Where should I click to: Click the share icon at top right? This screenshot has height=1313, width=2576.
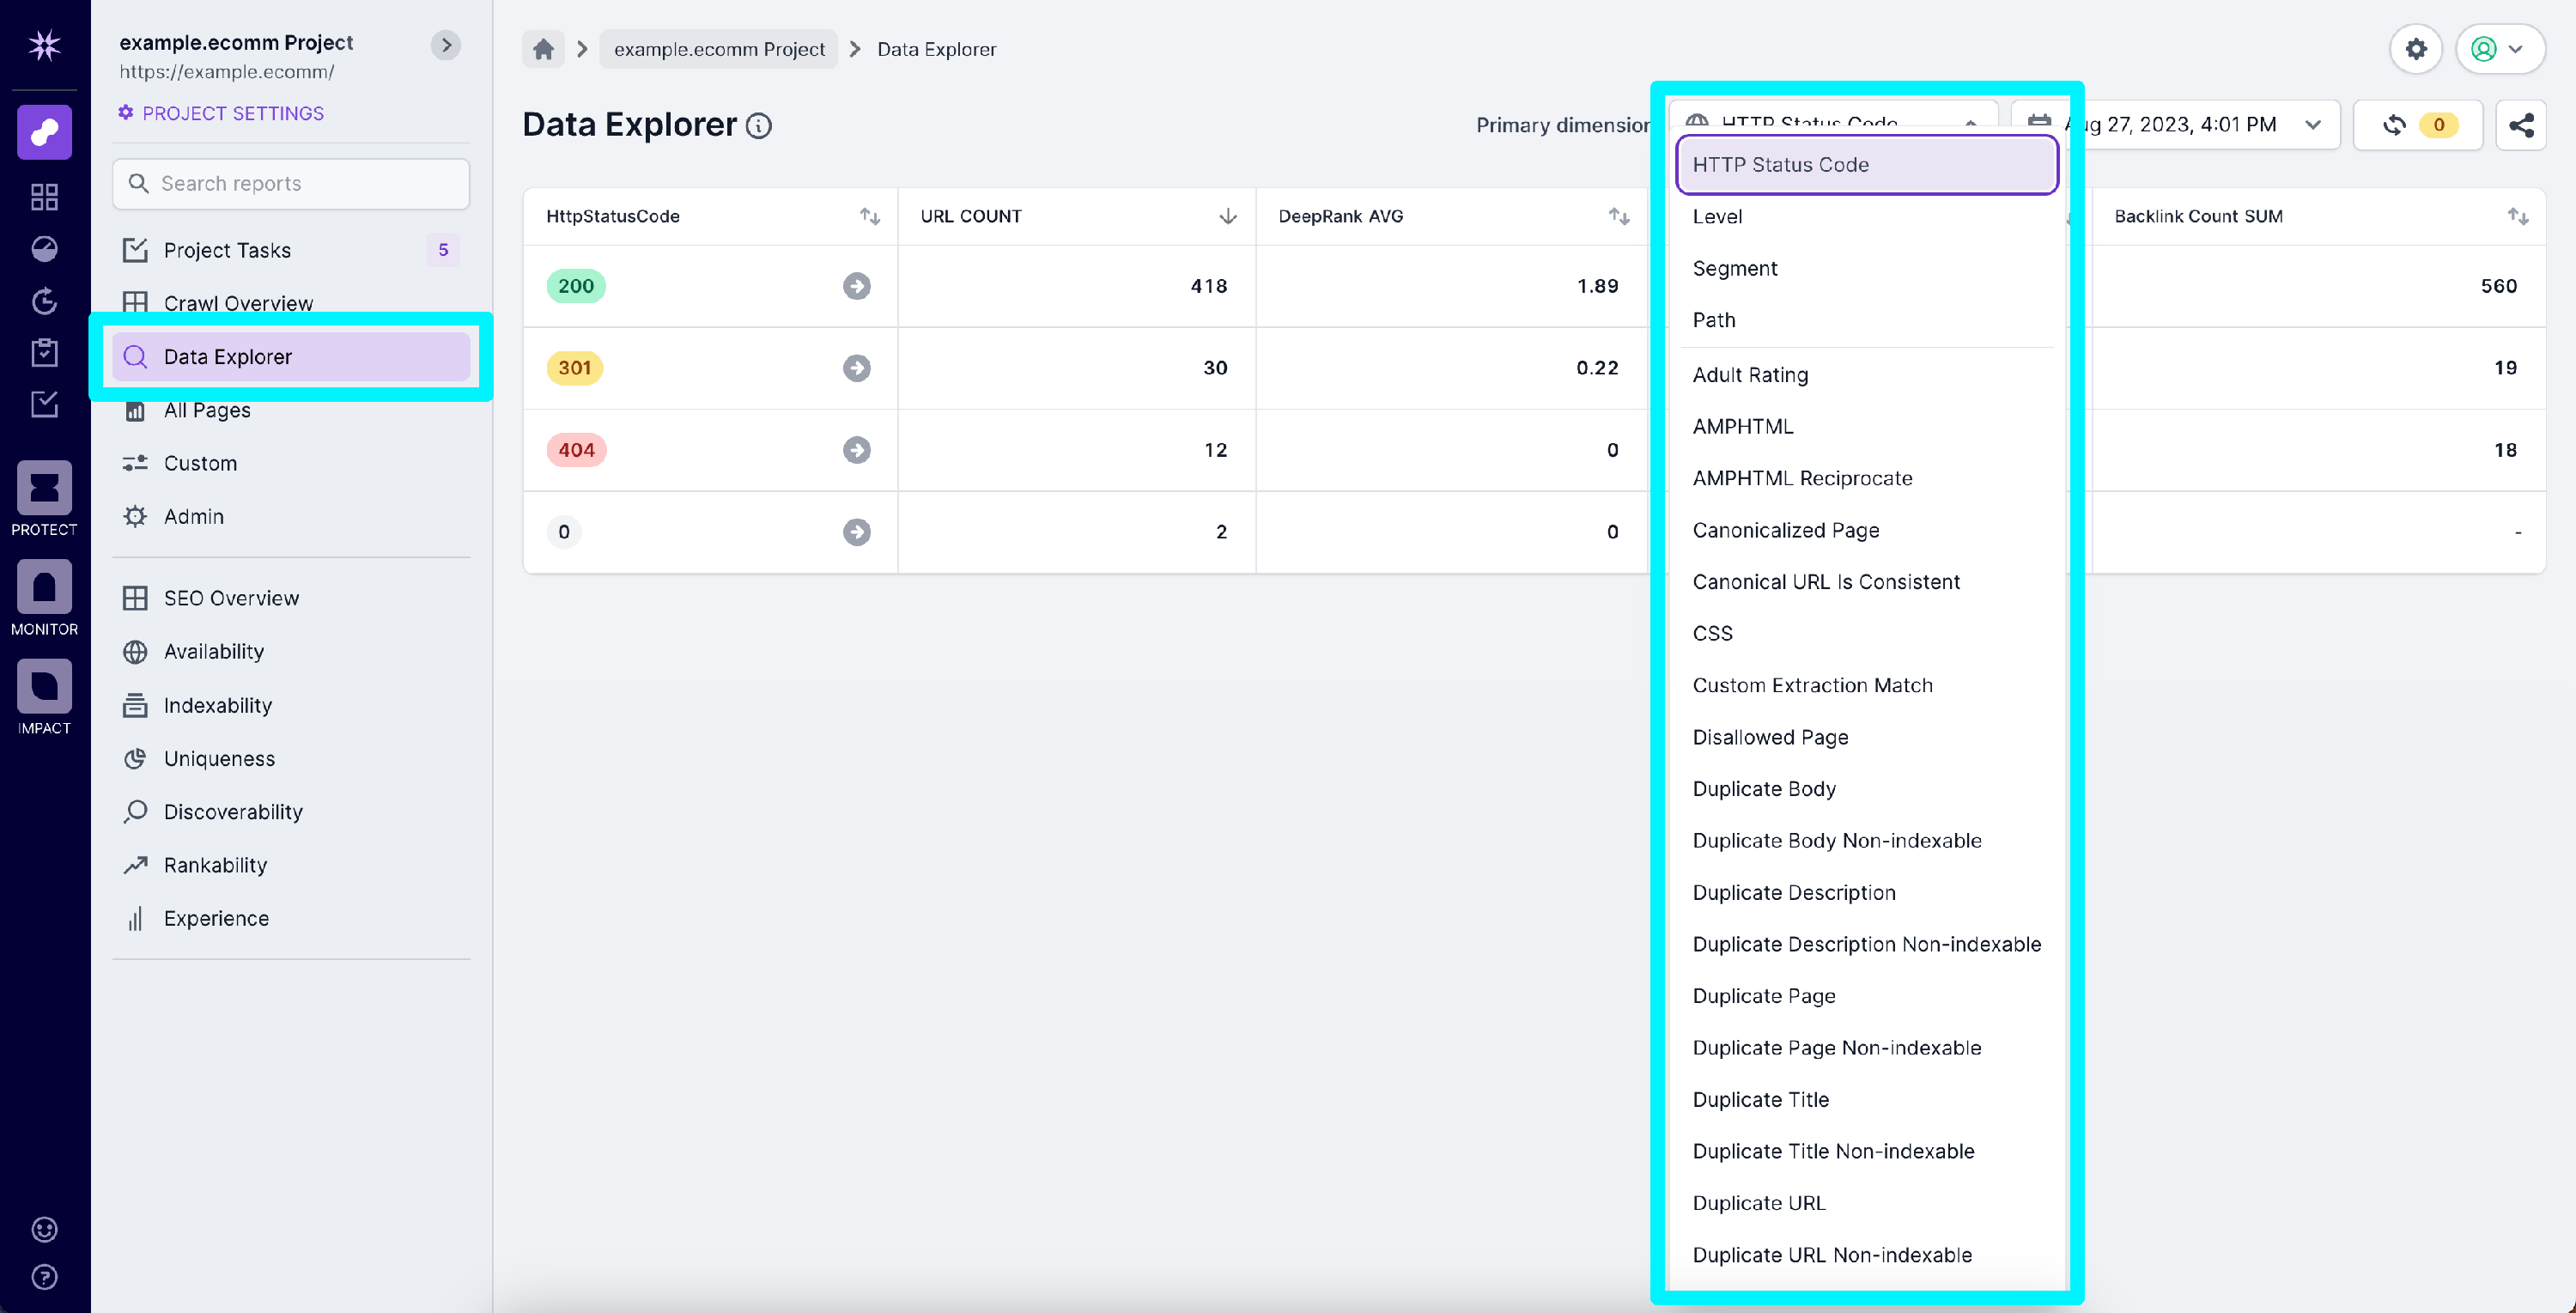pos(2522,124)
